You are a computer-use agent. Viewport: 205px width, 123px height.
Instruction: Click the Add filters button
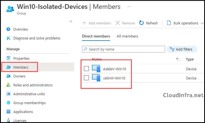click(182, 49)
